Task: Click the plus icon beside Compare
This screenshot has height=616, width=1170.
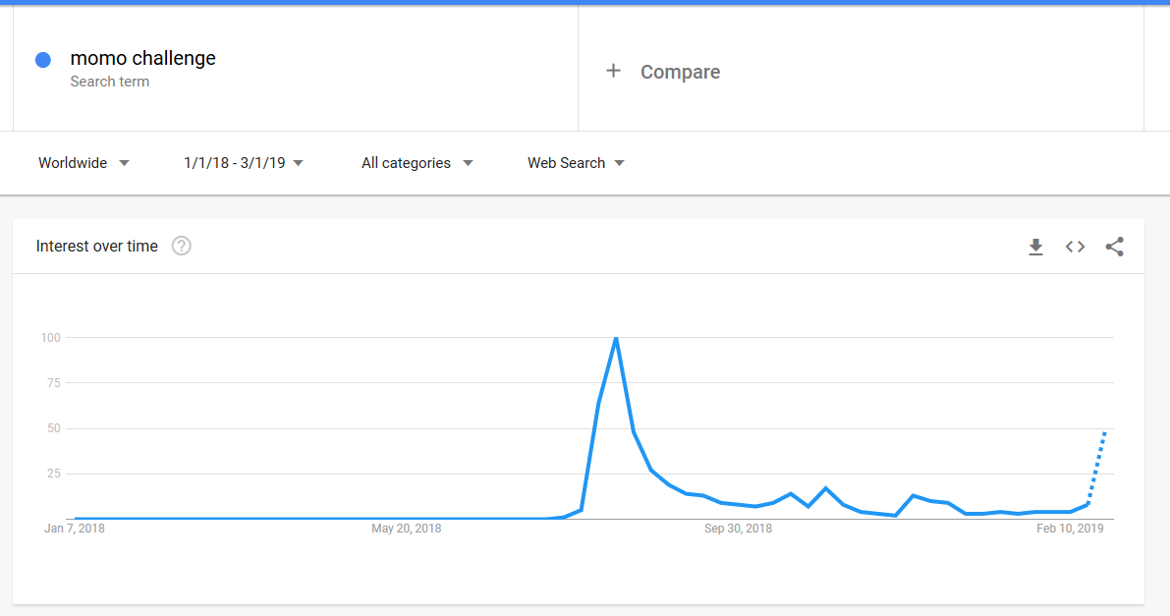Action: pos(613,71)
